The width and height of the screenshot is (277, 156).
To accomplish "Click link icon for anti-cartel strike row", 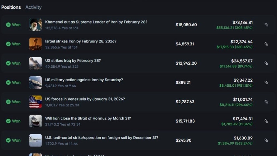I will pos(266,140).
